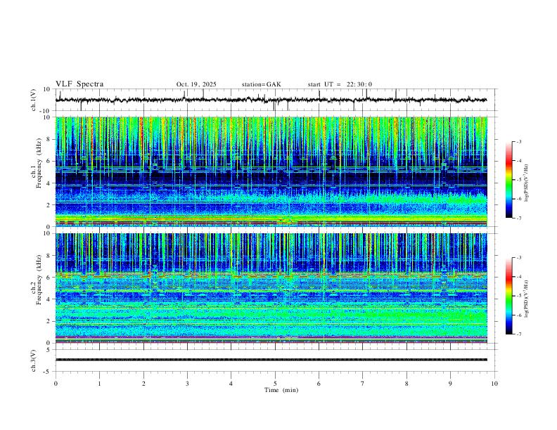
Task: Click the ch.3 flat signal trace
Action: pyautogui.click(x=271, y=360)
